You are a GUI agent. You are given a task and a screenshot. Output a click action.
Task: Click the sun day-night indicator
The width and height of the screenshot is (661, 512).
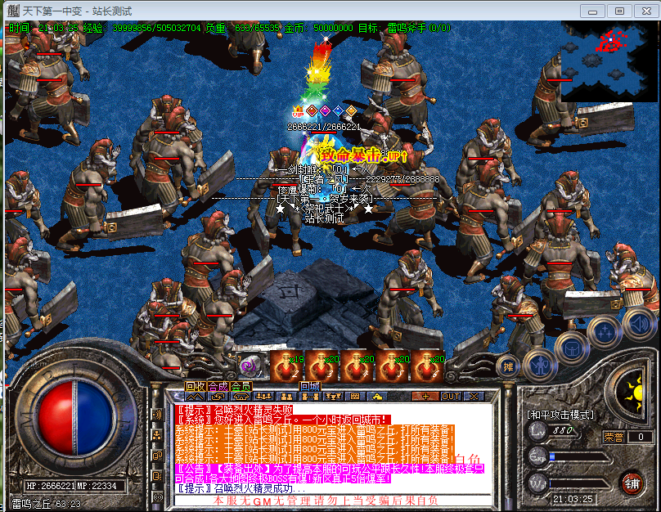tap(634, 393)
